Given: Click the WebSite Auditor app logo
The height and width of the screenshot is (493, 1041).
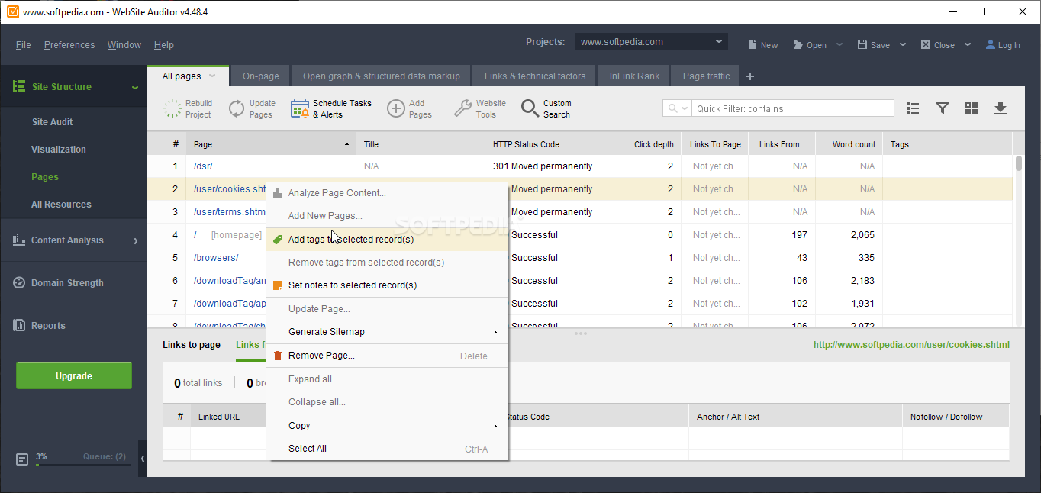Looking at the screenshot, I should [11, 11].
